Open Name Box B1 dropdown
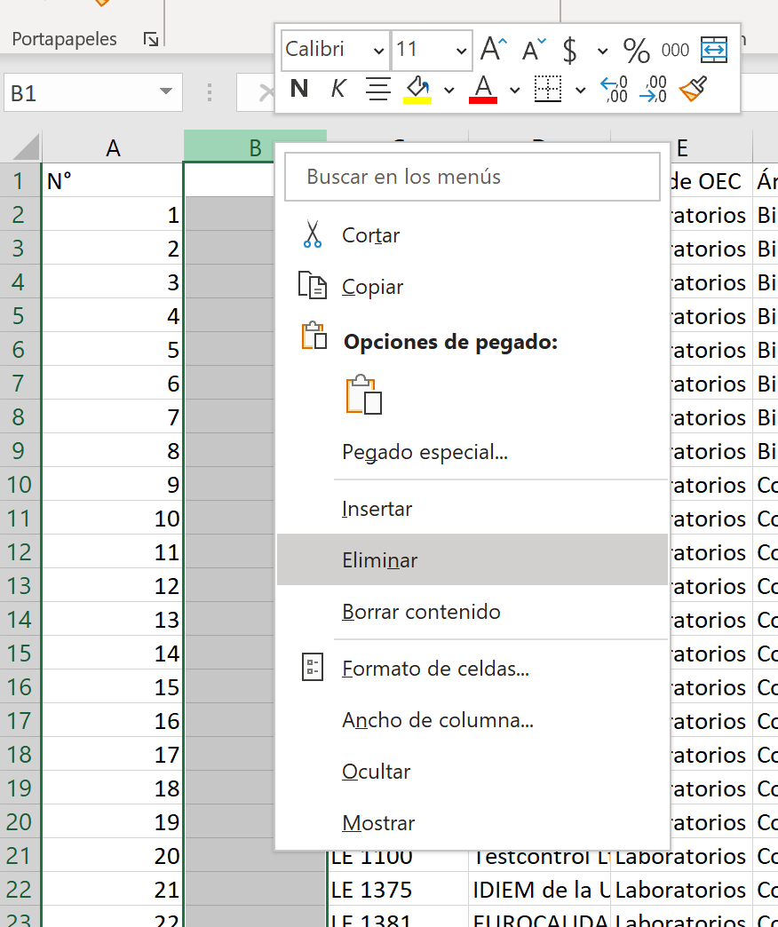Image resolution: width=778 pixels, height=927 pixels. [166, 91]
